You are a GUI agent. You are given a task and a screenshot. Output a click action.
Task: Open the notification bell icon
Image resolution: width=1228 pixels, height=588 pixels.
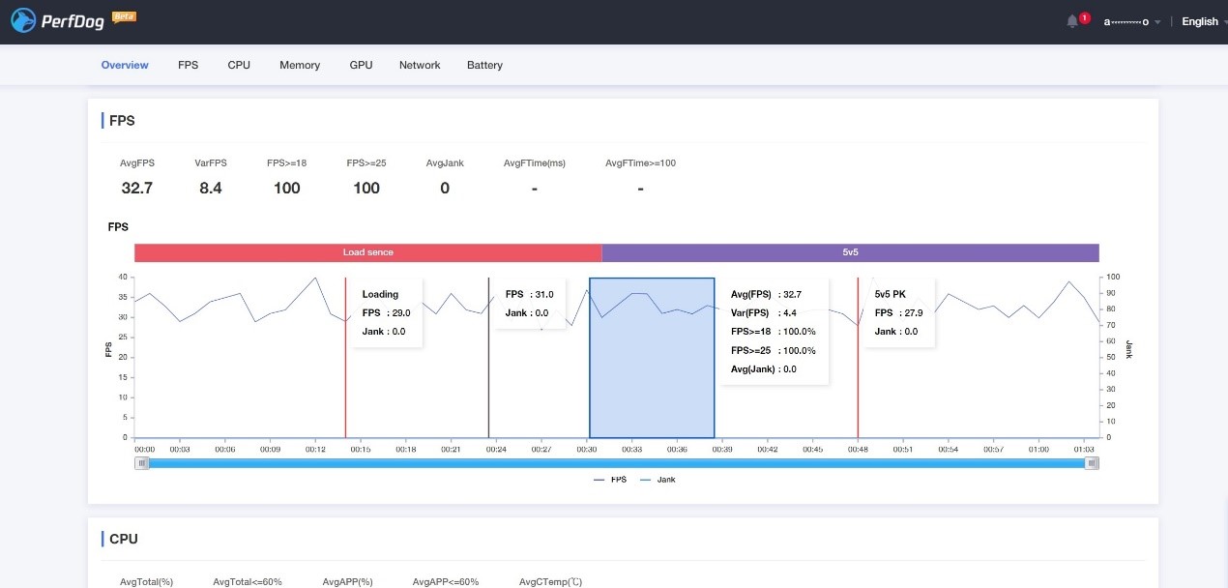point(1072,19)
